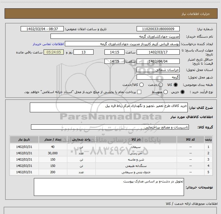Select the کالا radio button
The image size is (221, 214).
(x=176, y=85)
